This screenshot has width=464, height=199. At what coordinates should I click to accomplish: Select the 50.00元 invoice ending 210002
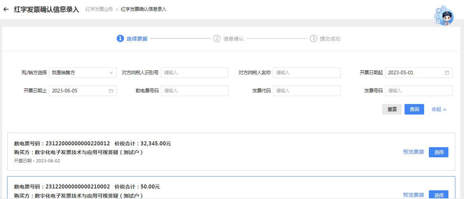tap(439, 195)
